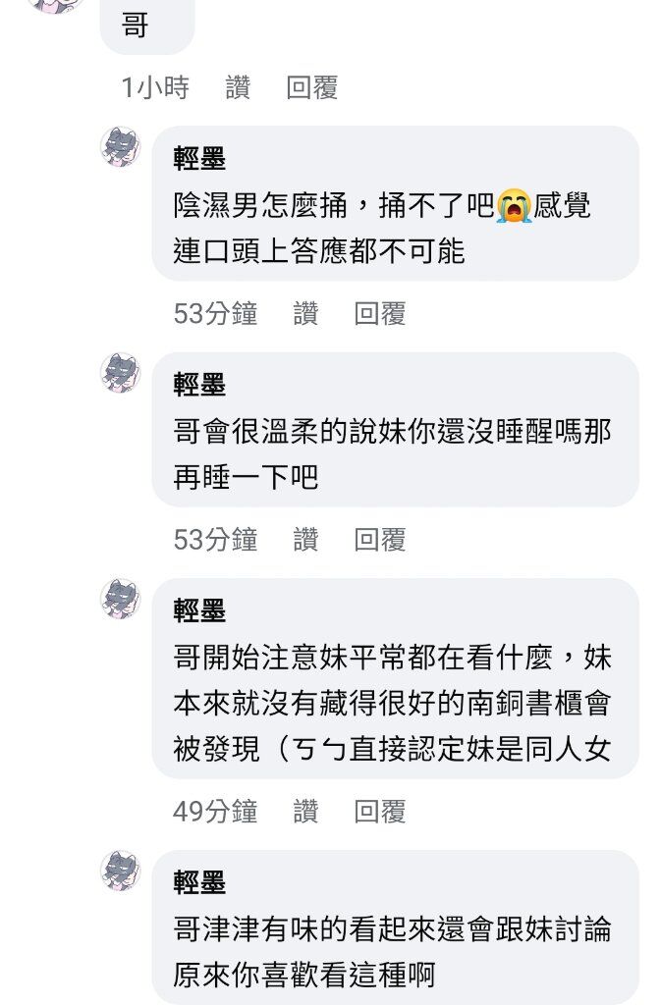The height and width of the screenshot is (1005, 660).
Task: Open 輕墨's avatar on the 哥會很溫柔 comment
Action: point(121,372)
